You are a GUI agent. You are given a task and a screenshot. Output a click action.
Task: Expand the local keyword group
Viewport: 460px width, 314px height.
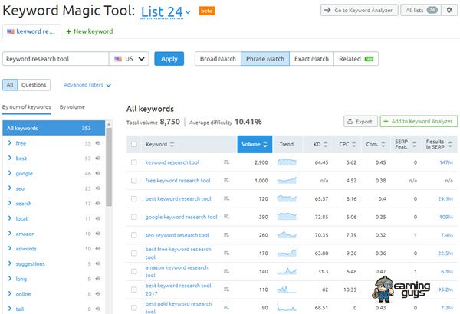point(10,218)
